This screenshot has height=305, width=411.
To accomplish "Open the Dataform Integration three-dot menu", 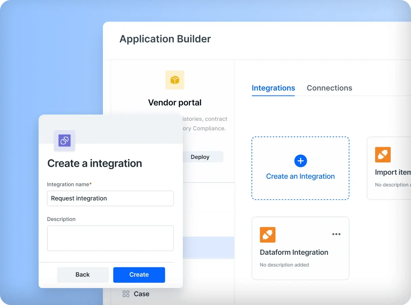I will point(336,234).
